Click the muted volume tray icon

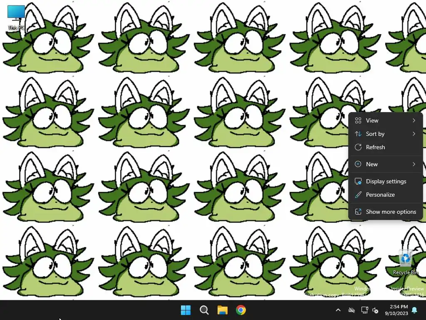point(375,310)
